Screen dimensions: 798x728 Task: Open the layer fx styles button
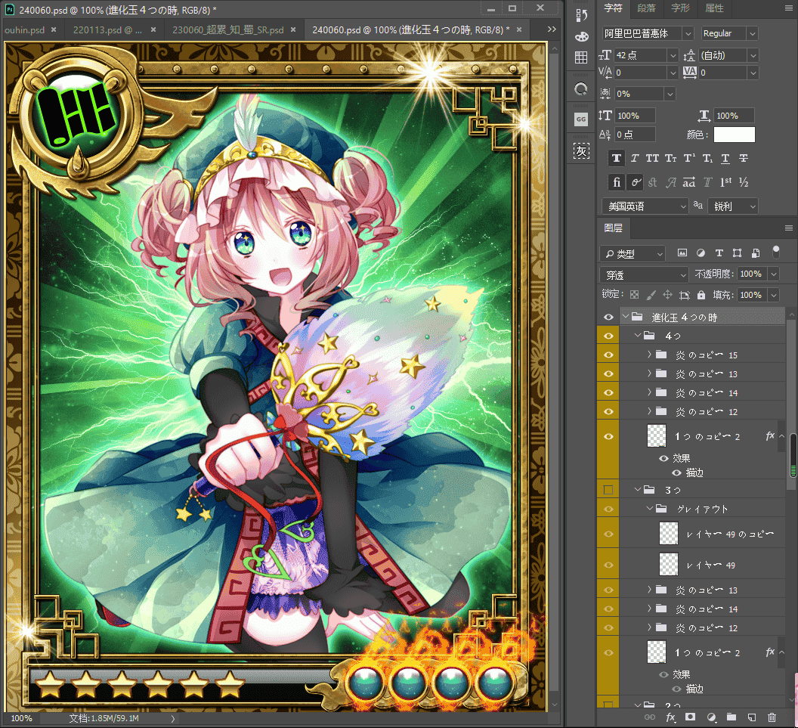click(671, 717)
